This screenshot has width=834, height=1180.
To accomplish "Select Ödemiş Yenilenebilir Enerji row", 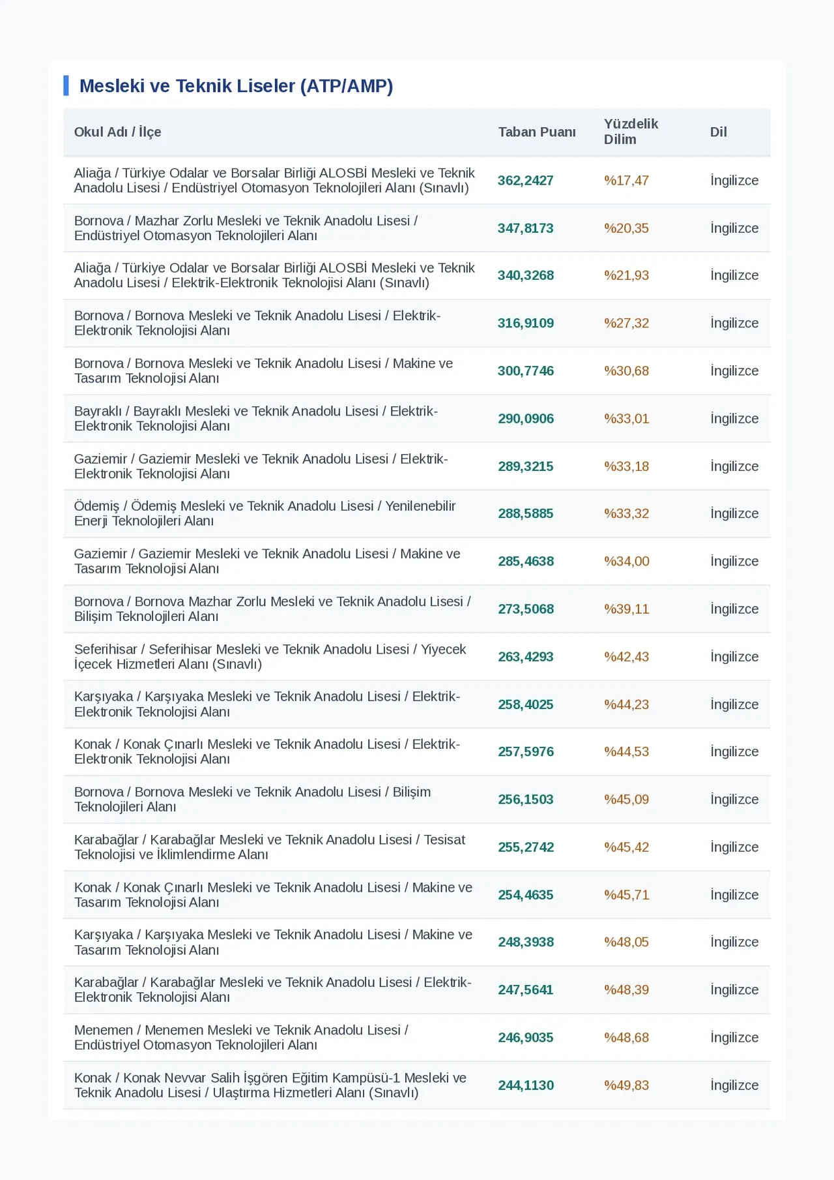I will 417,513.
